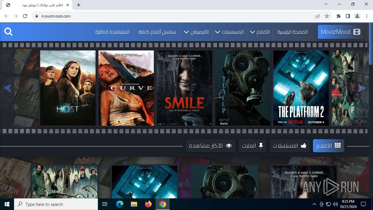Open The Platform 2 poster in carousel
The width and height of the screenshot is (373, 210).
tap(301, 88)
